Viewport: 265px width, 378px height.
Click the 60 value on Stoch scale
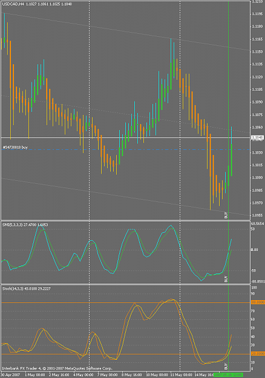[x=253, y=319]
